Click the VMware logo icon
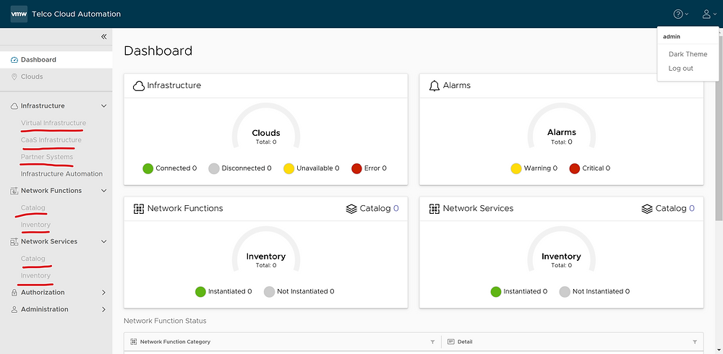The height and width of the screenshot is (354, 723). tap(19, 14)
